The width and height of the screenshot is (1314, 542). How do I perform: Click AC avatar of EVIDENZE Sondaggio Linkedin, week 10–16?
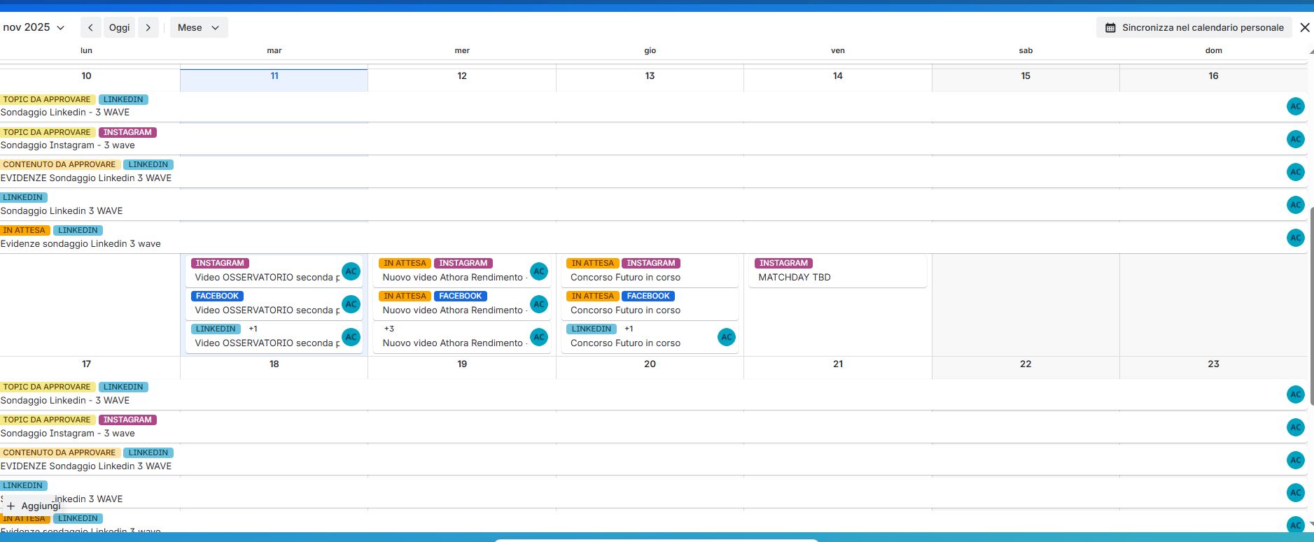[1296, 172]
